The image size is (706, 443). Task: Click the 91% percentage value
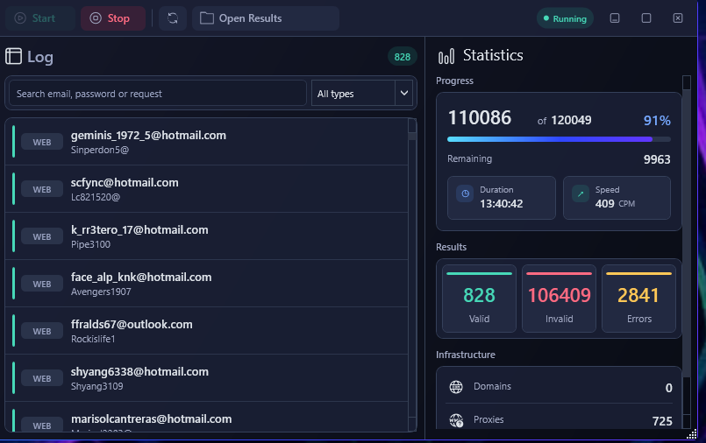point(657,121)
